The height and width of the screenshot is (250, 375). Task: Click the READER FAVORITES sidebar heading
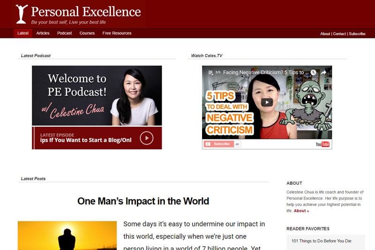click(x=308, y=229)
